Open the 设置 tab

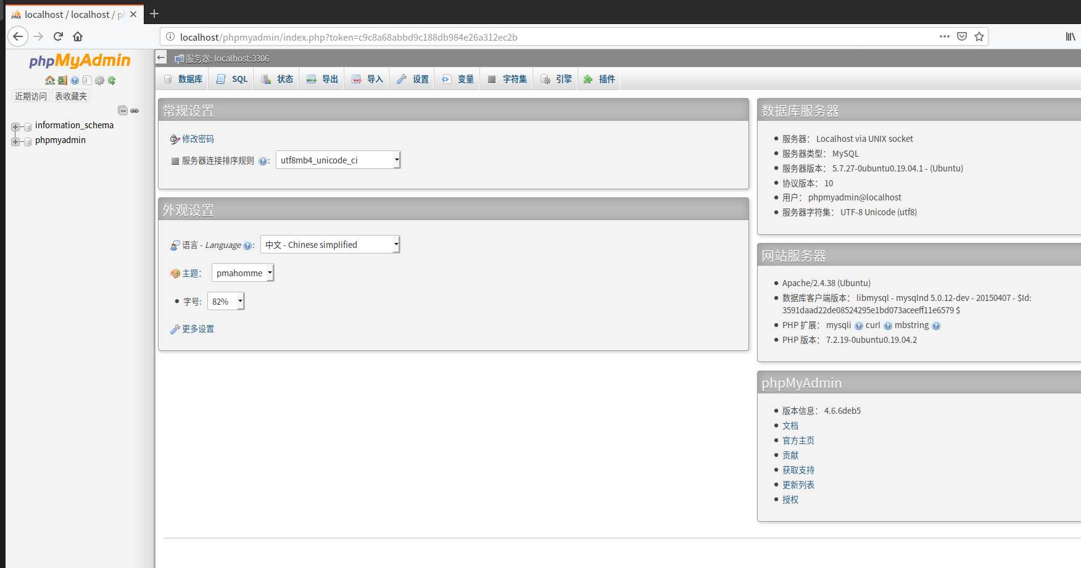tap(412, 79)
